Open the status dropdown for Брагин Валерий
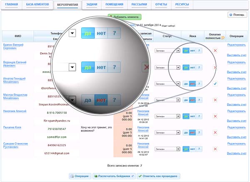This screenshot has width=250, height=182. (178, 51)
